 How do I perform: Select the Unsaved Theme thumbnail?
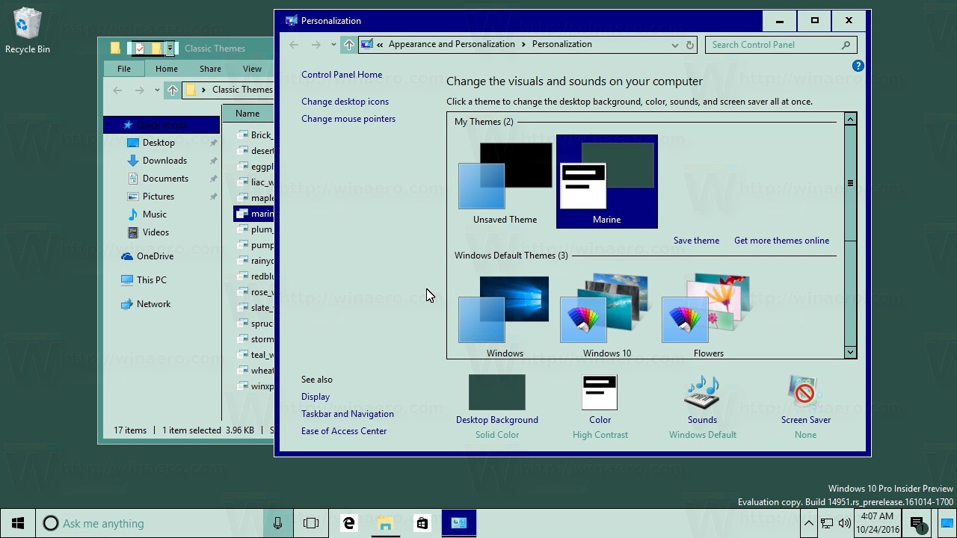click(x=505, y=182)
